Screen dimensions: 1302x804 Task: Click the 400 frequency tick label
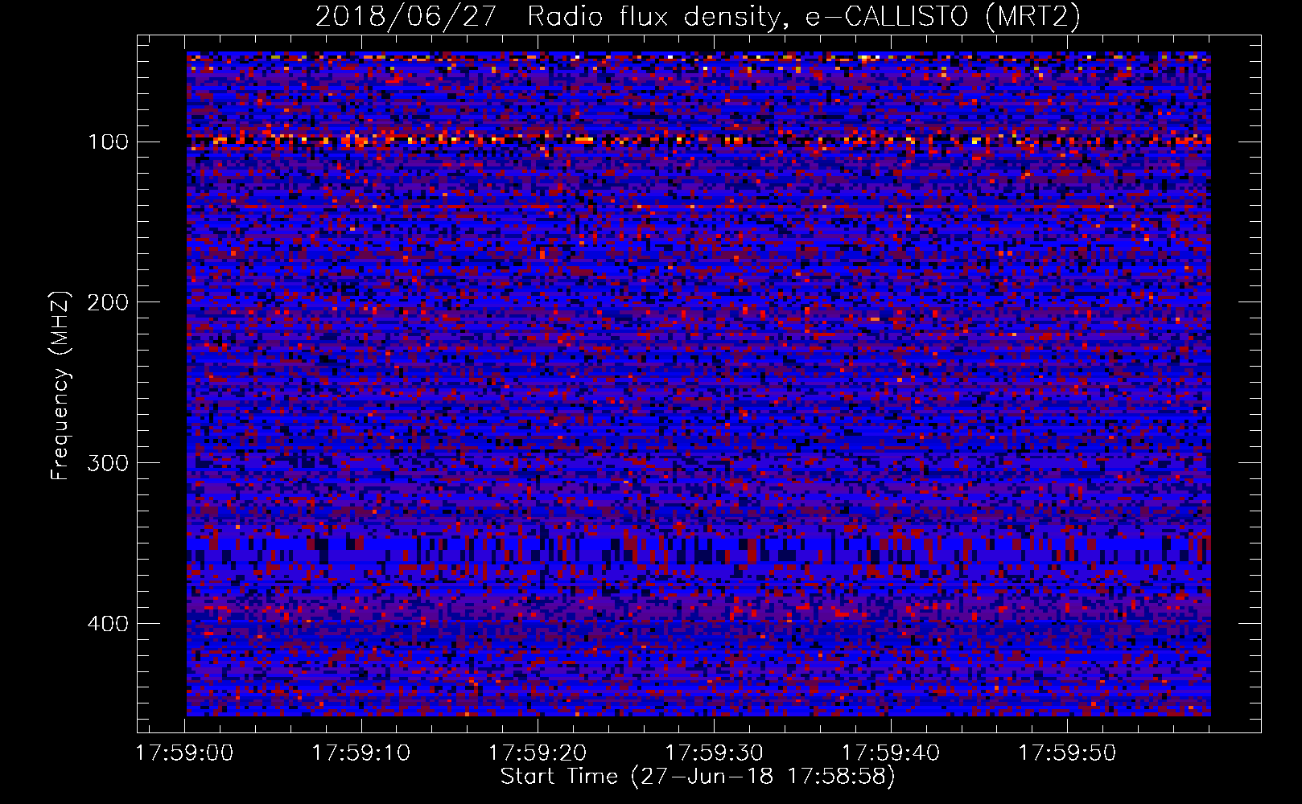[x=108, y=624]
